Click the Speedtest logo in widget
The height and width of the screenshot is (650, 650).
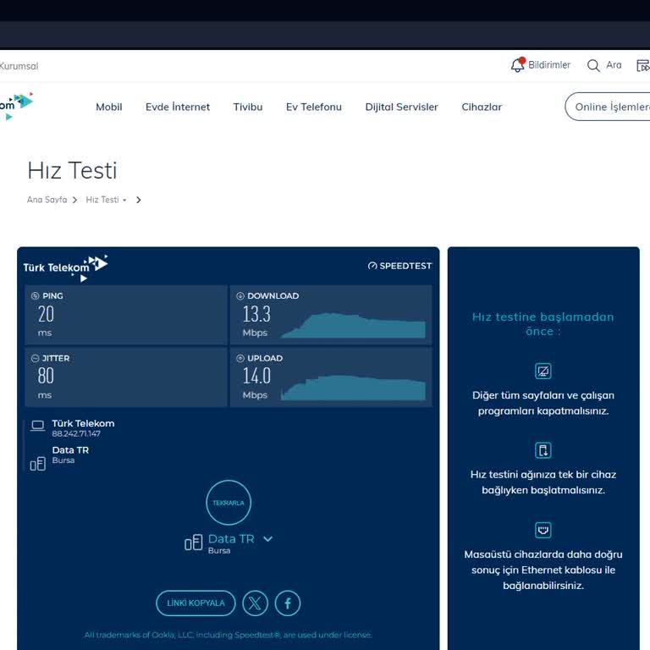click(x=399, y=266)
